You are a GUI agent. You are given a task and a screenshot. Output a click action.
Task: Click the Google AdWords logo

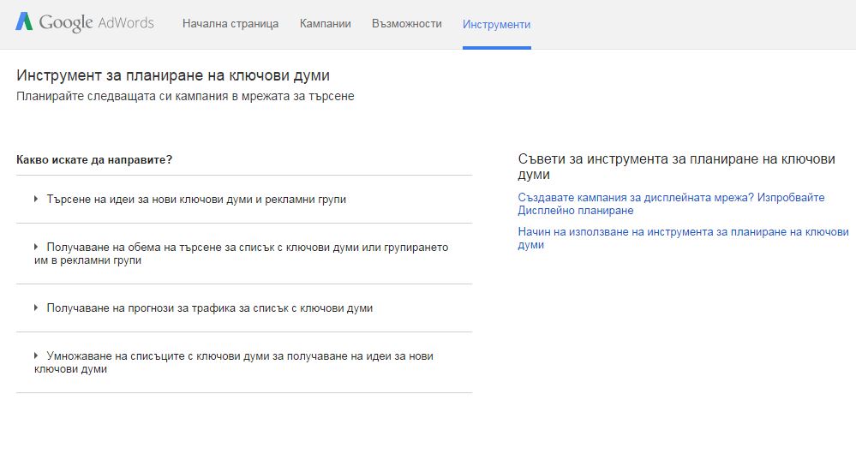tap(85, 23)
